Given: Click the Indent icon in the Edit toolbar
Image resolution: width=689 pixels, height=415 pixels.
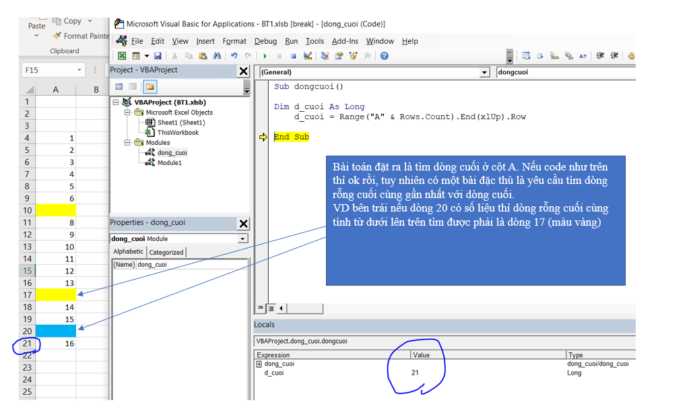Looking at the screenshot, I should click(600, 56).
